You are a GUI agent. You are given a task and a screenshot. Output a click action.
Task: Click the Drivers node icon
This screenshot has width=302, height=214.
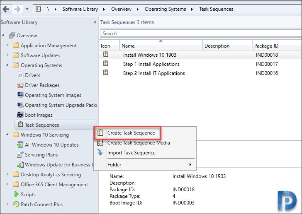[20, 75]
